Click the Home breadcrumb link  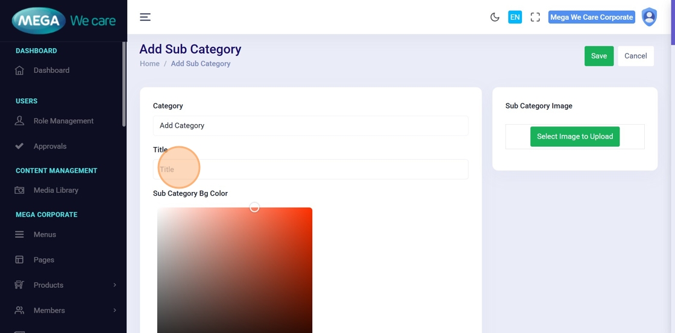point(149,64)
